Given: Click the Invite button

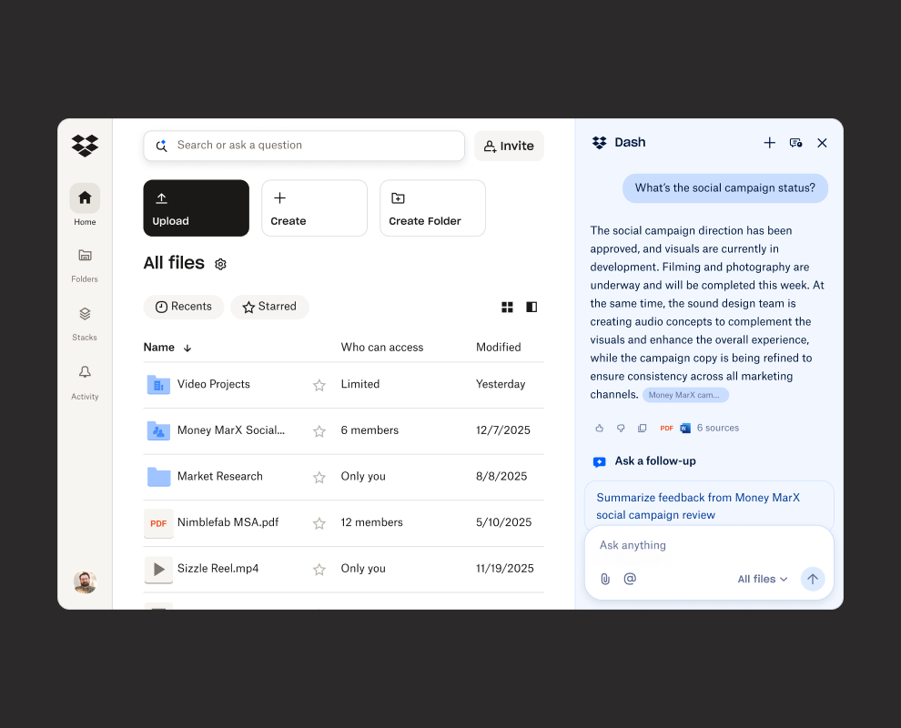Looking at the screenshot, I should (509, 146).
